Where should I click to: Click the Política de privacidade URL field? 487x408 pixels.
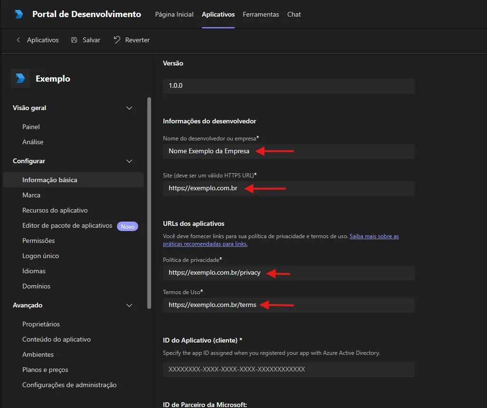click(289, 273)
